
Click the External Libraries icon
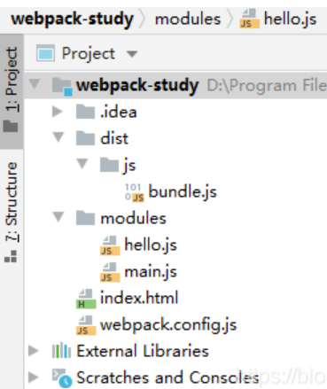pyautogui.click(x=61, y=351)
